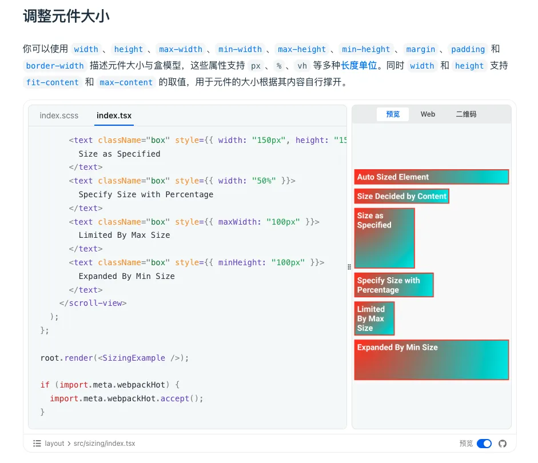The width and height of the screenshot is (538, 463).
Task: Click code line root.render(<SizingExample />);
Action: click(114, 358)
